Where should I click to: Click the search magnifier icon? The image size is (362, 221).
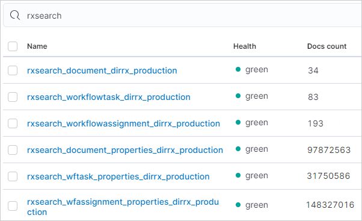point(15,16)
